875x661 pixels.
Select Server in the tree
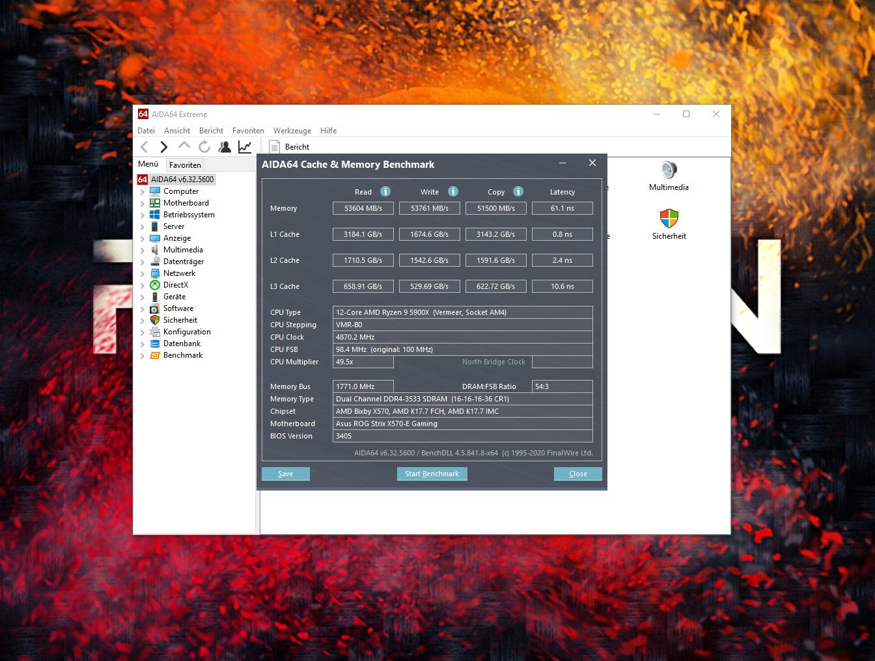174,226
